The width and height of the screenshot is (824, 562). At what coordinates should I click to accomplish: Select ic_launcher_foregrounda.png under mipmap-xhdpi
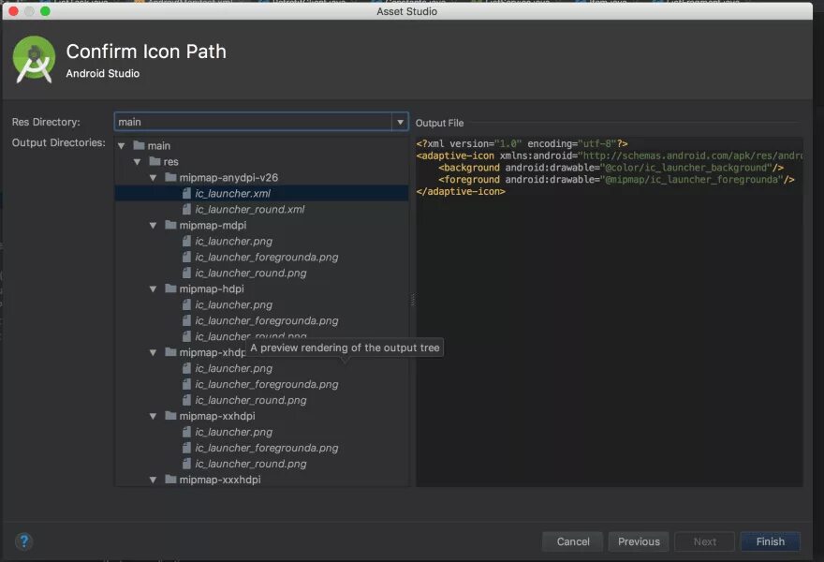point(267,384)
